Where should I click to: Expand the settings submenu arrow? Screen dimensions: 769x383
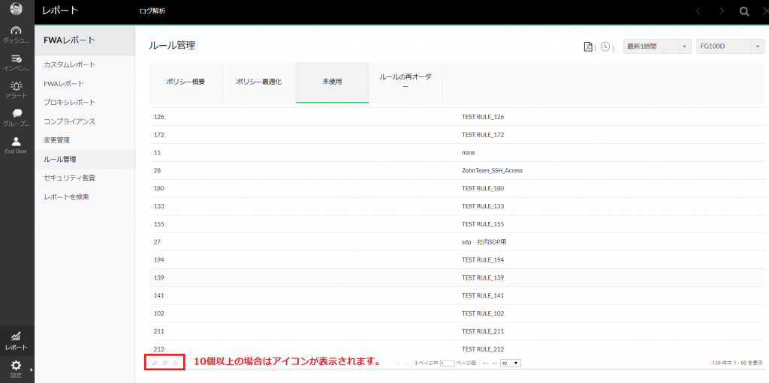click(32, 370)
